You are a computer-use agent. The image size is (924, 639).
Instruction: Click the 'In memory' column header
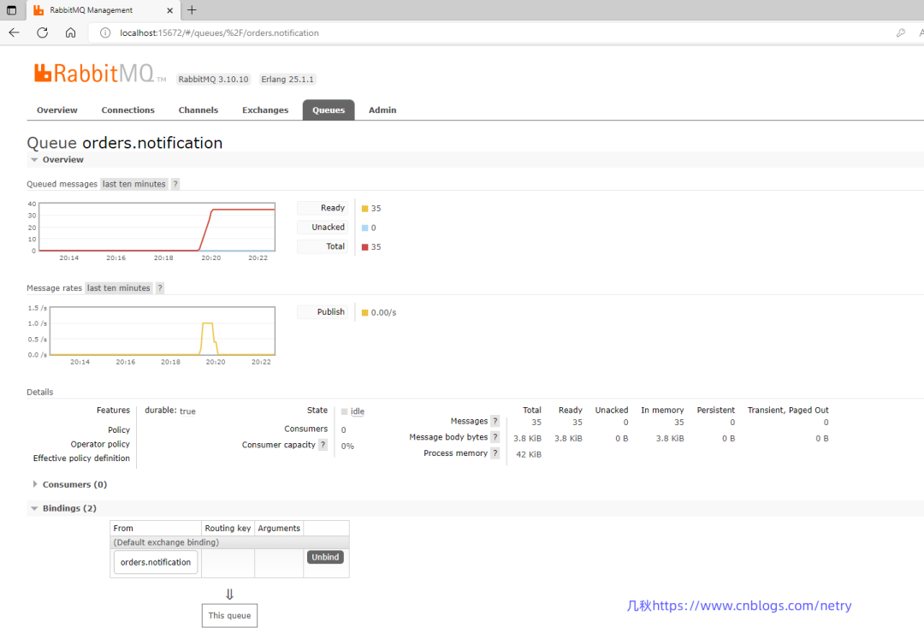662,410
